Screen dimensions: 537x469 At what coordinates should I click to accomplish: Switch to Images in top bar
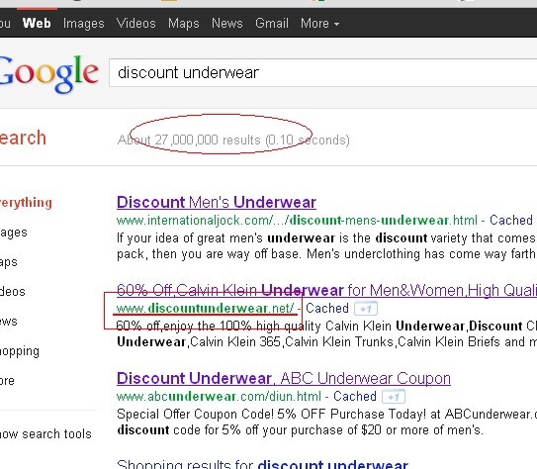pos(83,24)
